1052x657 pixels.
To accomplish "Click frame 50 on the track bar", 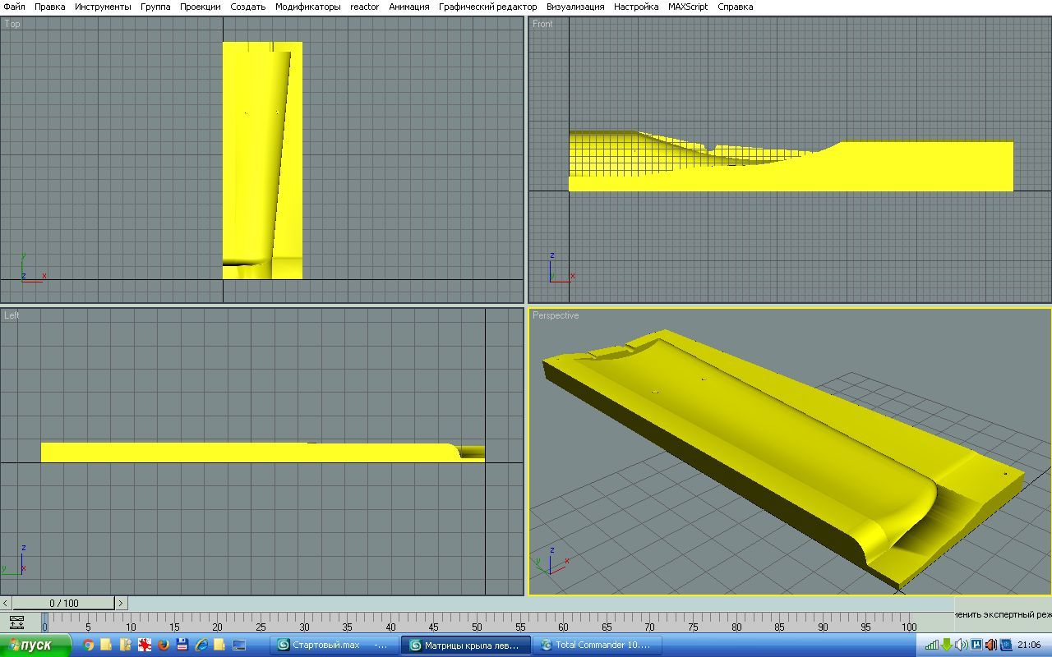I will point(477,626).
